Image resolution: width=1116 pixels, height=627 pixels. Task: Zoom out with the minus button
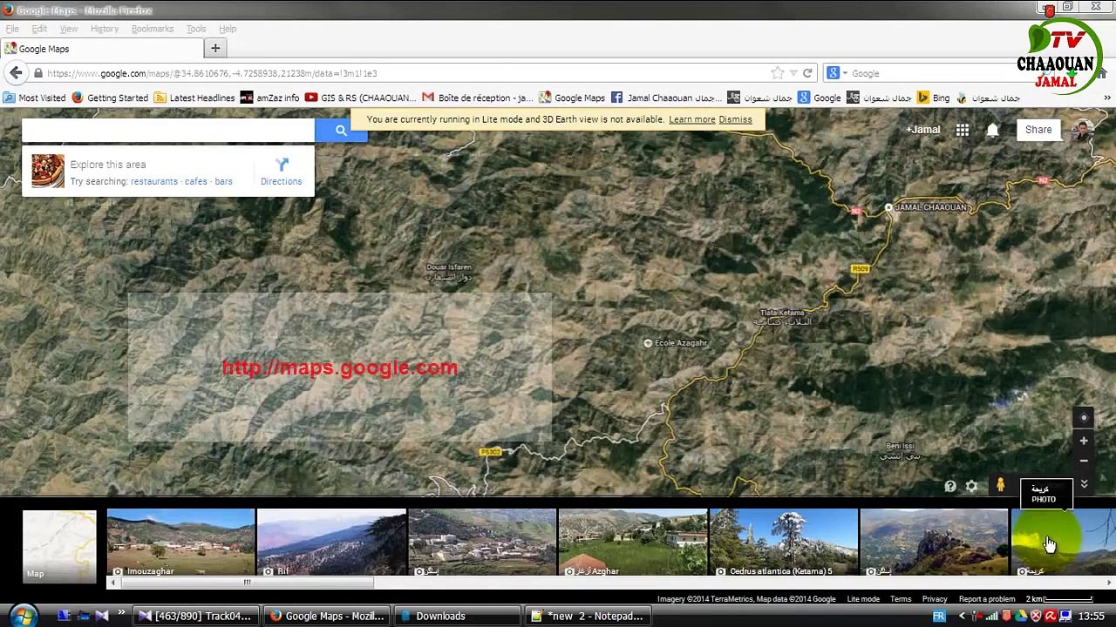coord(1084,461)
